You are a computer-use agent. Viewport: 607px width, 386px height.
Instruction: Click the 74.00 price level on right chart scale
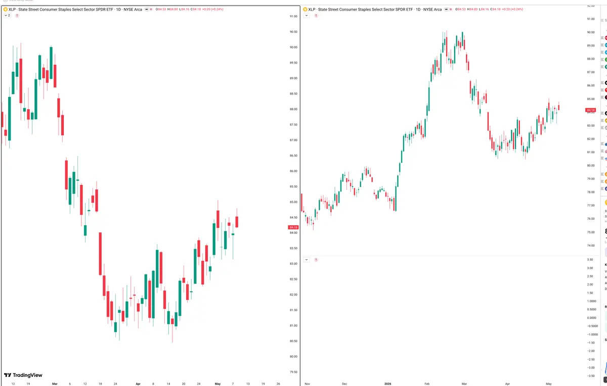[x=590, y=246]
